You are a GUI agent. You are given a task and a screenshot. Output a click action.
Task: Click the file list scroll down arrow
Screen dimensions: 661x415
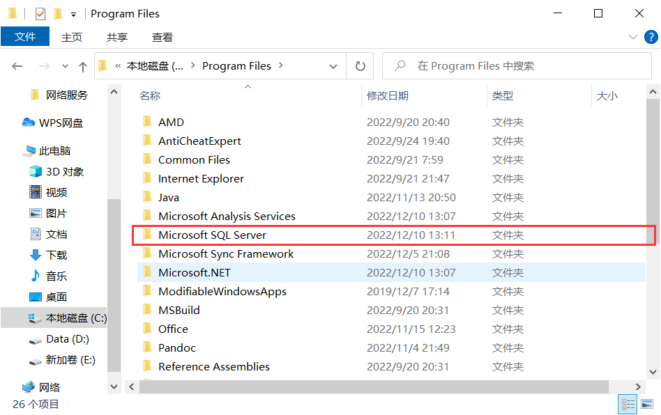(653, 372)
